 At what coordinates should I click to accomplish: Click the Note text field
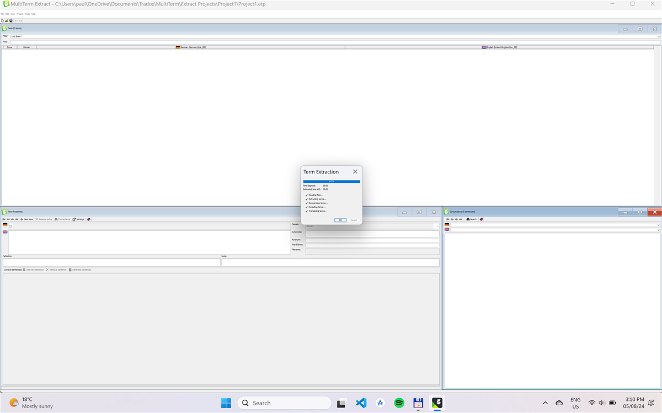(330, 263)
